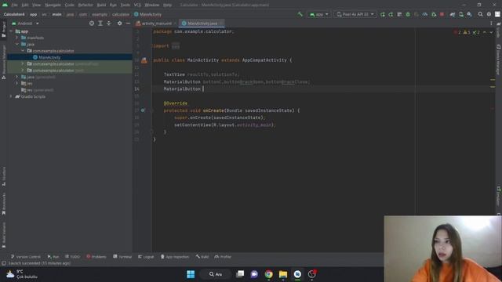Open the Android project view dropdown
The width and height of the screenshot is (502, 282).
[x=25, y=23]
